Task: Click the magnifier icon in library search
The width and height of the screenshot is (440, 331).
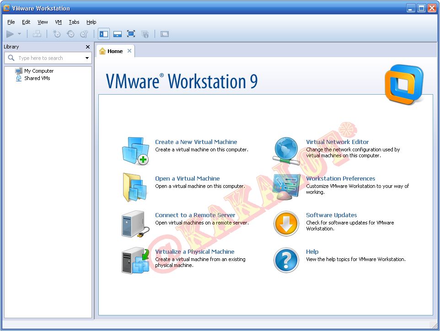Action: pyautogui.click(x=11, y=58)
